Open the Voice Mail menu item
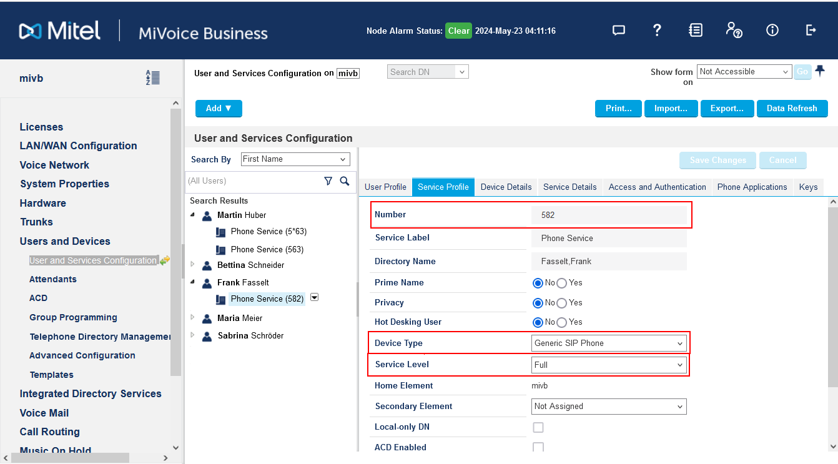 click(44, 413)
